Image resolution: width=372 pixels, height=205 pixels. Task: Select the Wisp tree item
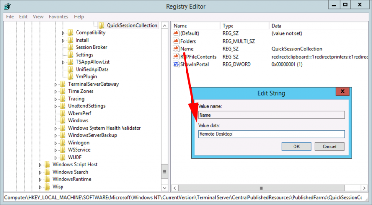[58, 187]
